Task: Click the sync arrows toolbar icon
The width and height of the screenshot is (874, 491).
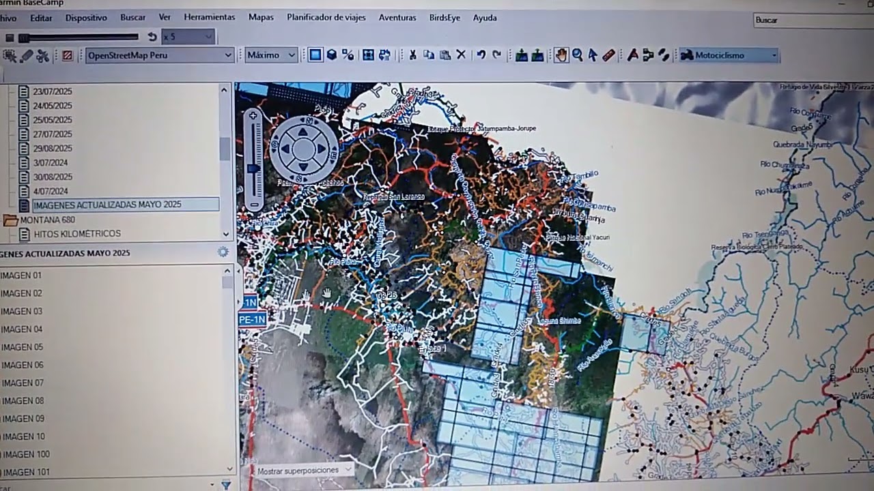Action: pyautogui.click(x=384, y=55)
